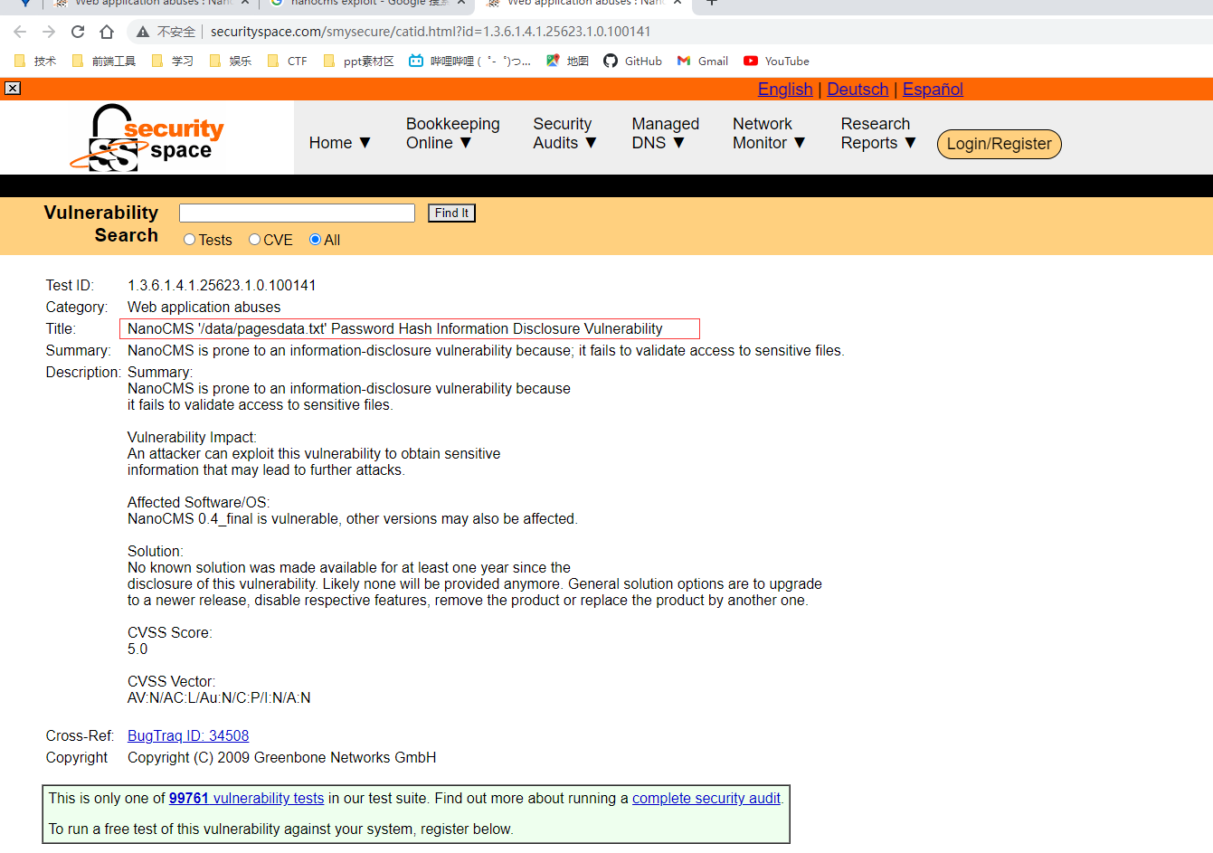Select the All radio button
This screenshot has width=1213, height=853.
(315, 240)
